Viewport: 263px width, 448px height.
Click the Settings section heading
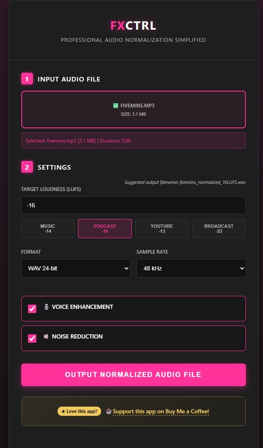pyautogui.click(x=54, y=168)
